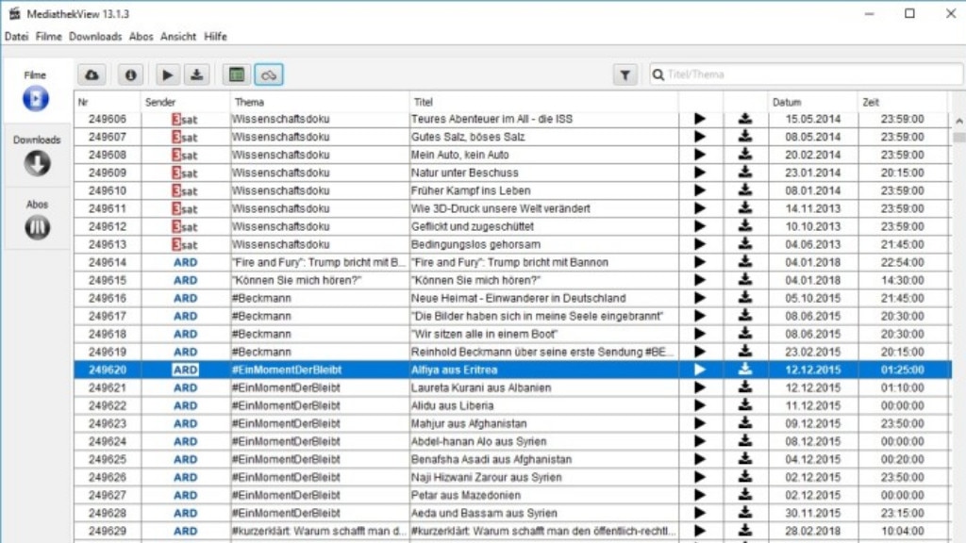Screen dimensions: 966x543
Task: Play 'Früher Kampf ins Leben'
Action: coord(700,190)
